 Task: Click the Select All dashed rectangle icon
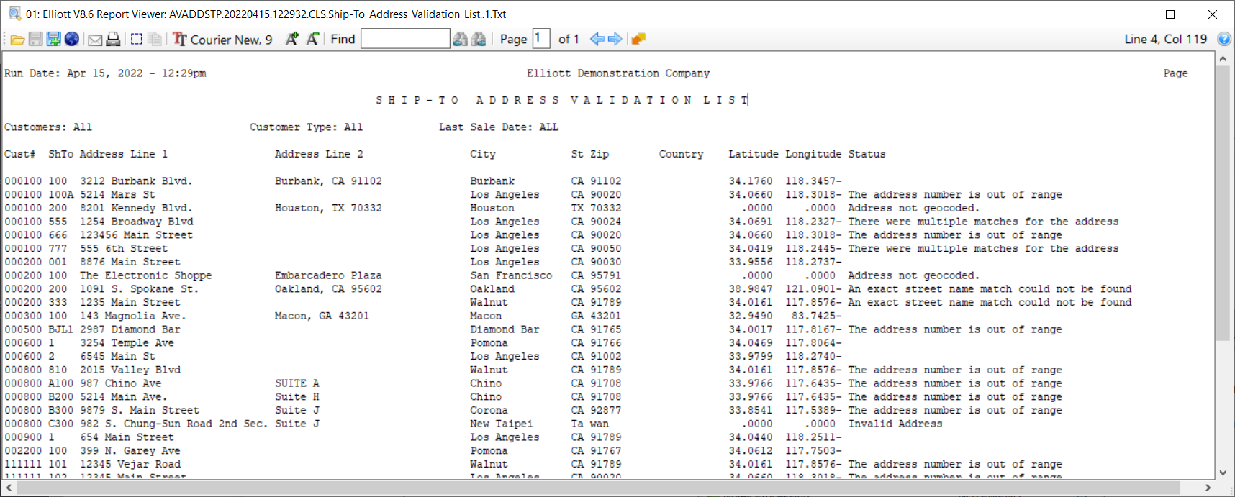[137, 39]
